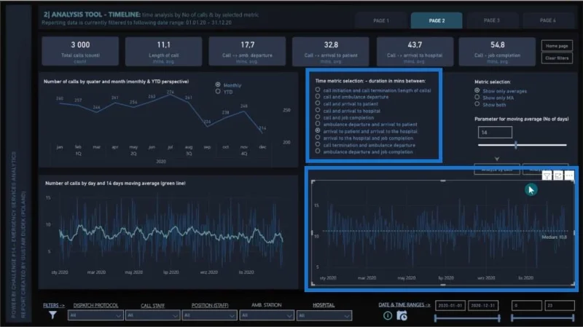Click the DATE & TIME RANGES link label

click(404, 304)
